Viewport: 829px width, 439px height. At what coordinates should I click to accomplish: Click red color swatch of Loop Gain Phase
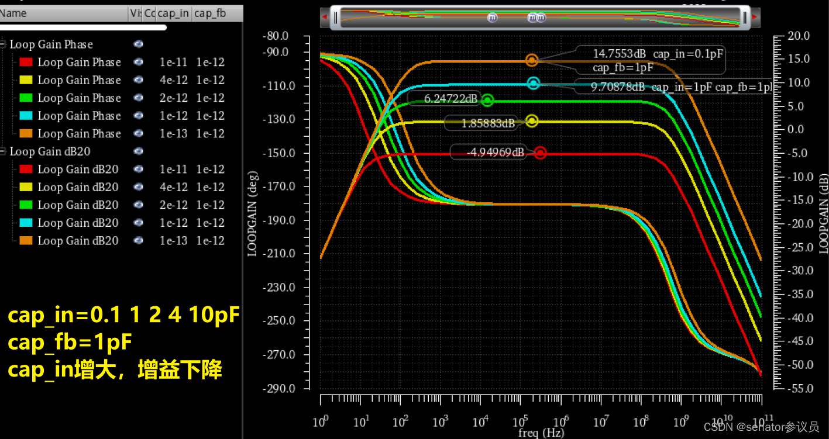click(x=26, y=63)
